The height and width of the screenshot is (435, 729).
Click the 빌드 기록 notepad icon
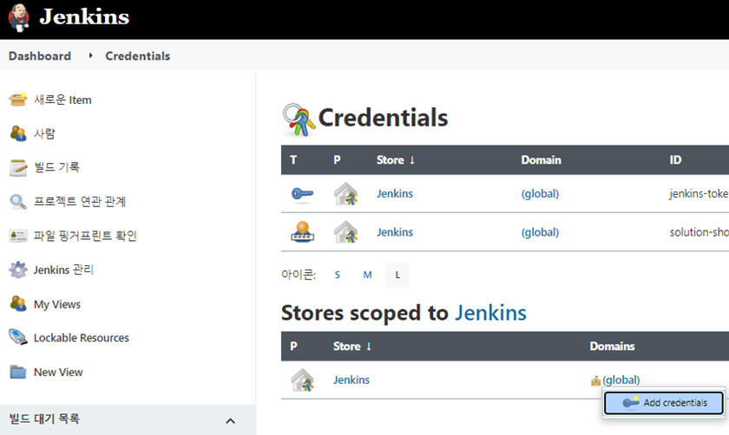coord(18,167)
